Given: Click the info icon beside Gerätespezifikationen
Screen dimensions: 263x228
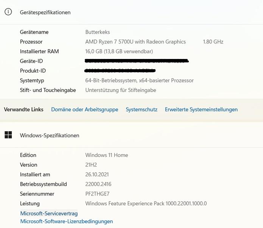Looking at the screenshot, I should 8,12.
